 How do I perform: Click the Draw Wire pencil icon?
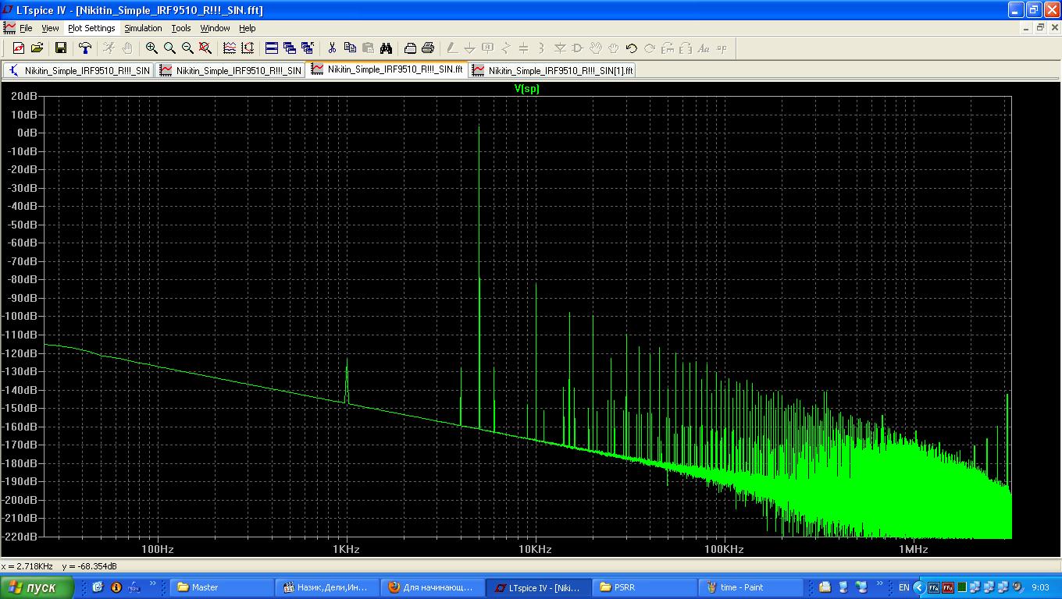452,48
